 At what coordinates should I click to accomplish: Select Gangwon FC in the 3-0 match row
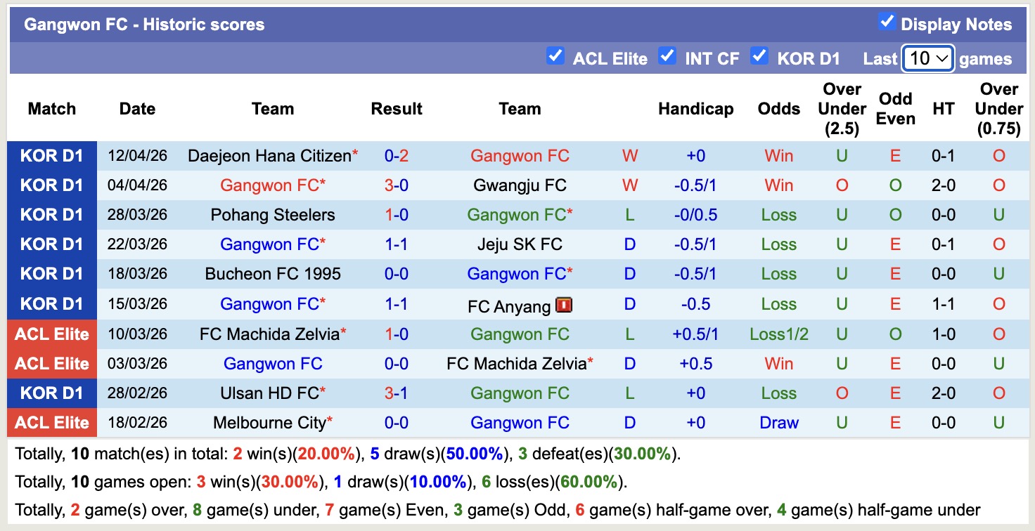[273, 185]
